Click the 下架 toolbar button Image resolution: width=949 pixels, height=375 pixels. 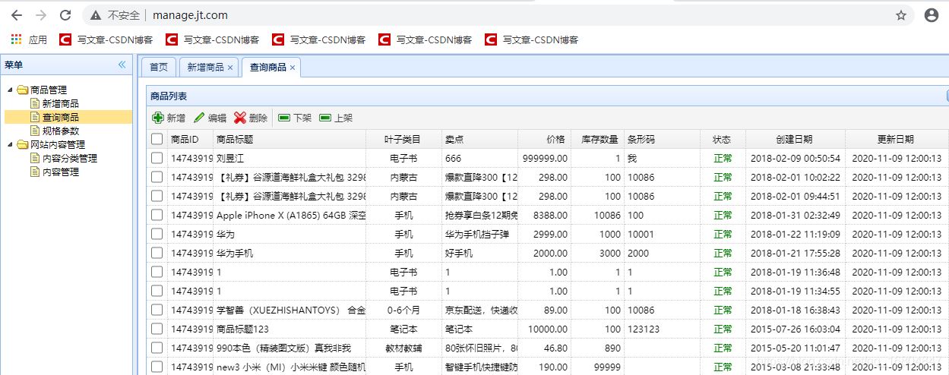click(295, 118)
